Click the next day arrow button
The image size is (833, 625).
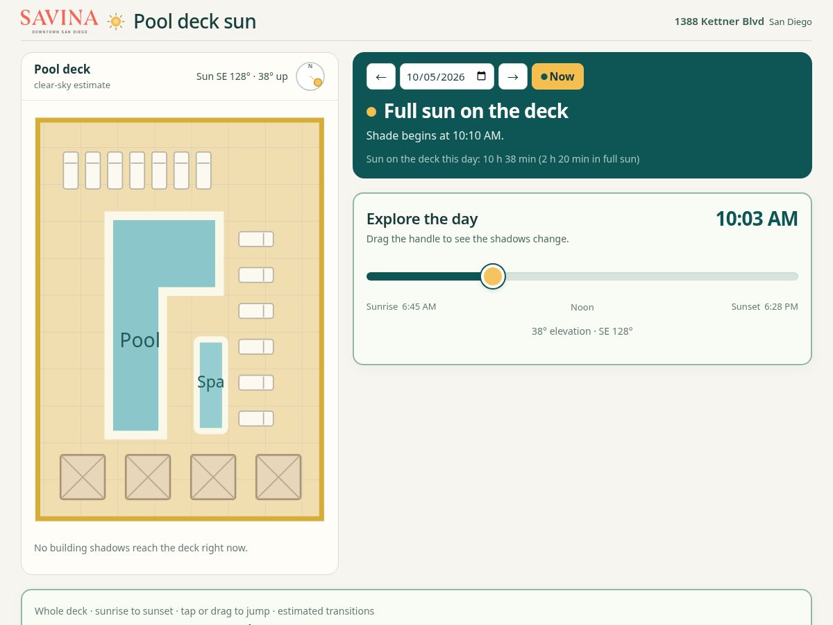513,76
